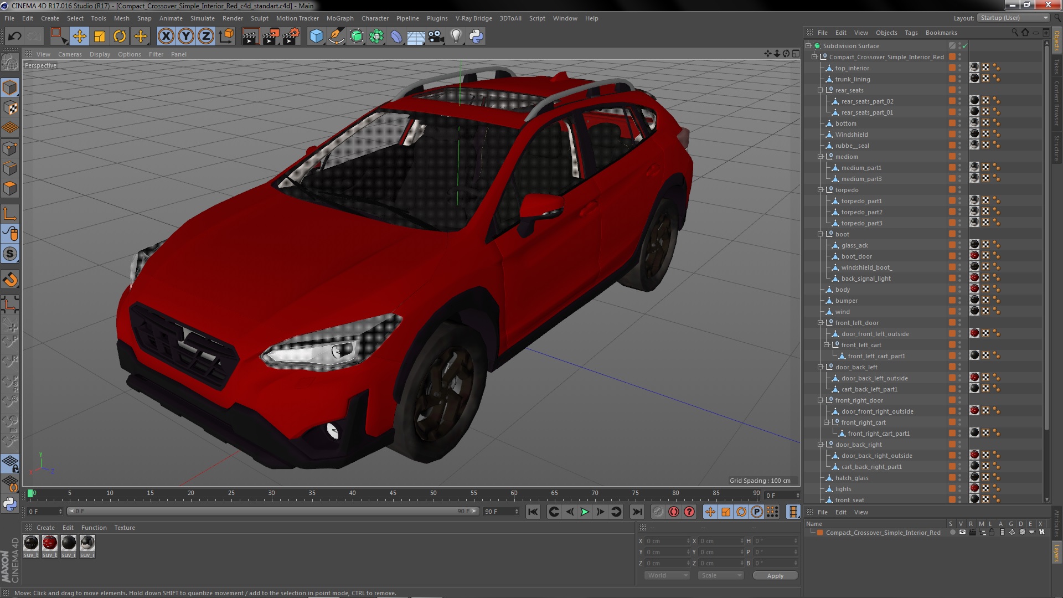1063x598 pixels.
Task: Open the Cameras viewport menu
Action: 70,54
